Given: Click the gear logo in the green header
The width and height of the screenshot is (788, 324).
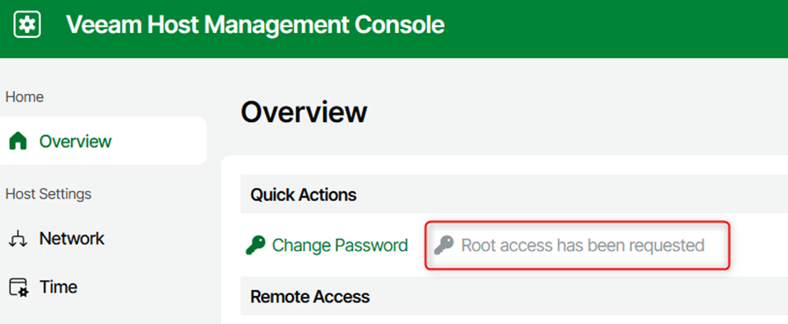Looking at the screenshot, I should [27, 25].
